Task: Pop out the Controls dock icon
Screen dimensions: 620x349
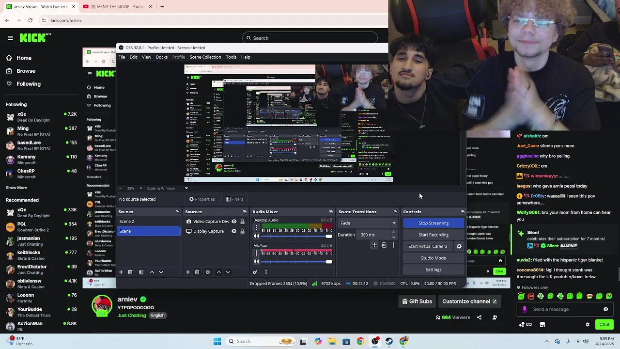Action: [x=463, y=212]
